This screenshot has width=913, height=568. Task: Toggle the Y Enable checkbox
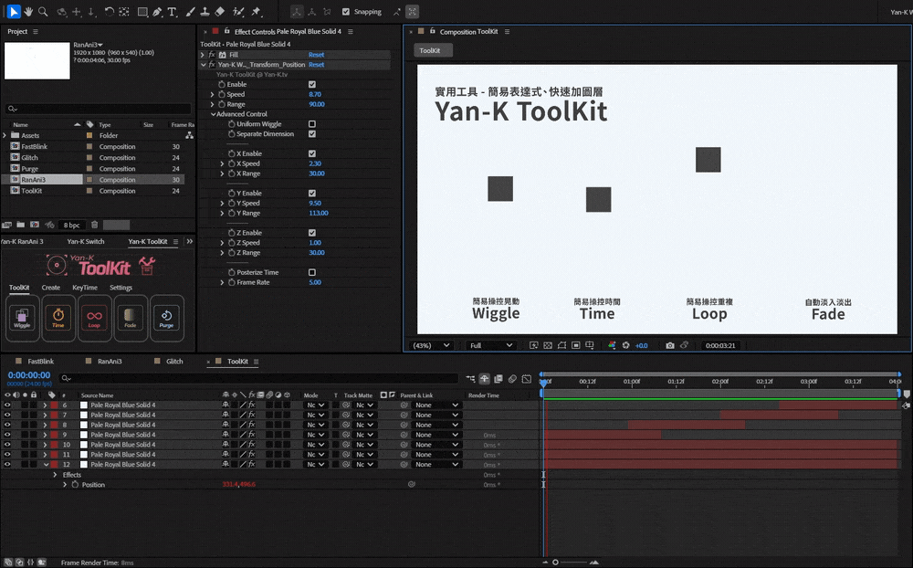pyautogui.click(x=312, y=194)
